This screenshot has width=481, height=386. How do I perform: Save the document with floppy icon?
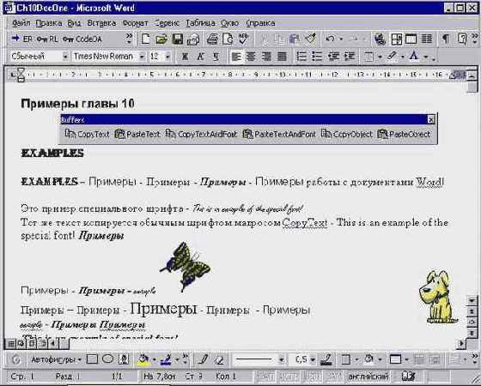pos(177,39)
